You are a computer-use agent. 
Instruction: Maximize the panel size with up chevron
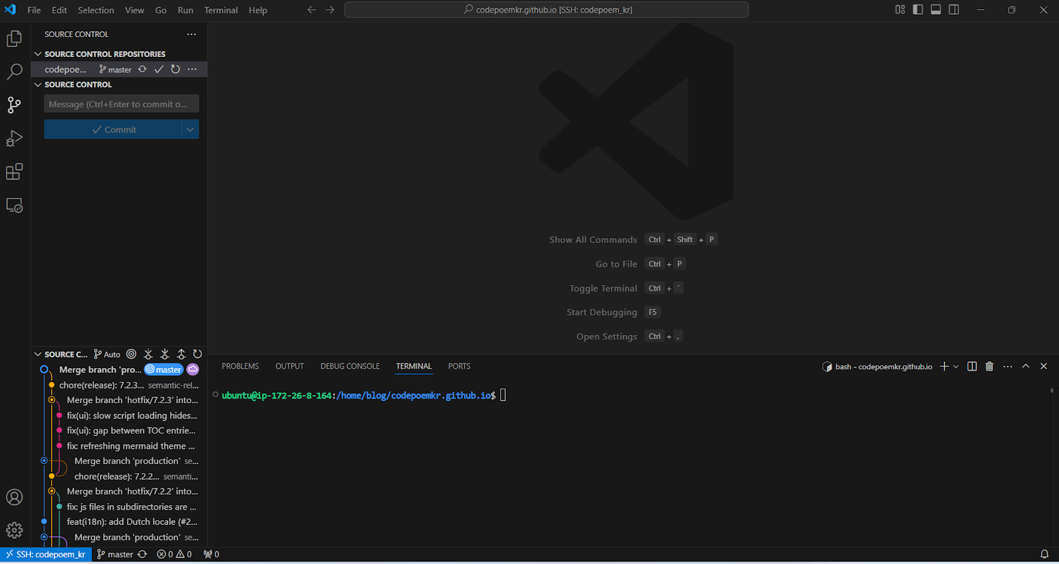point(1026,366)
